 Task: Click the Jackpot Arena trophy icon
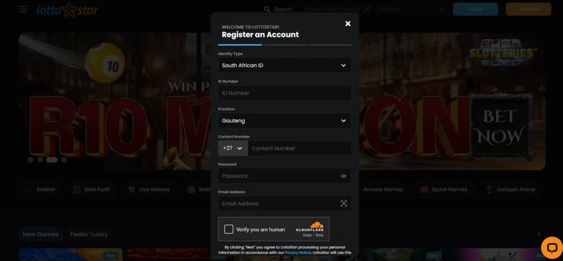(489, 189)
